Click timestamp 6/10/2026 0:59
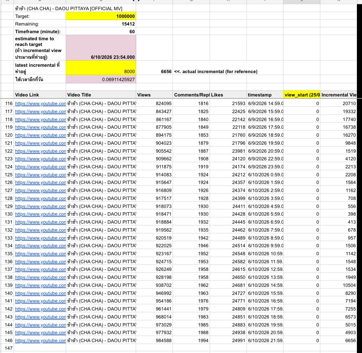This screenshot has width=362, height=353. 265,174
